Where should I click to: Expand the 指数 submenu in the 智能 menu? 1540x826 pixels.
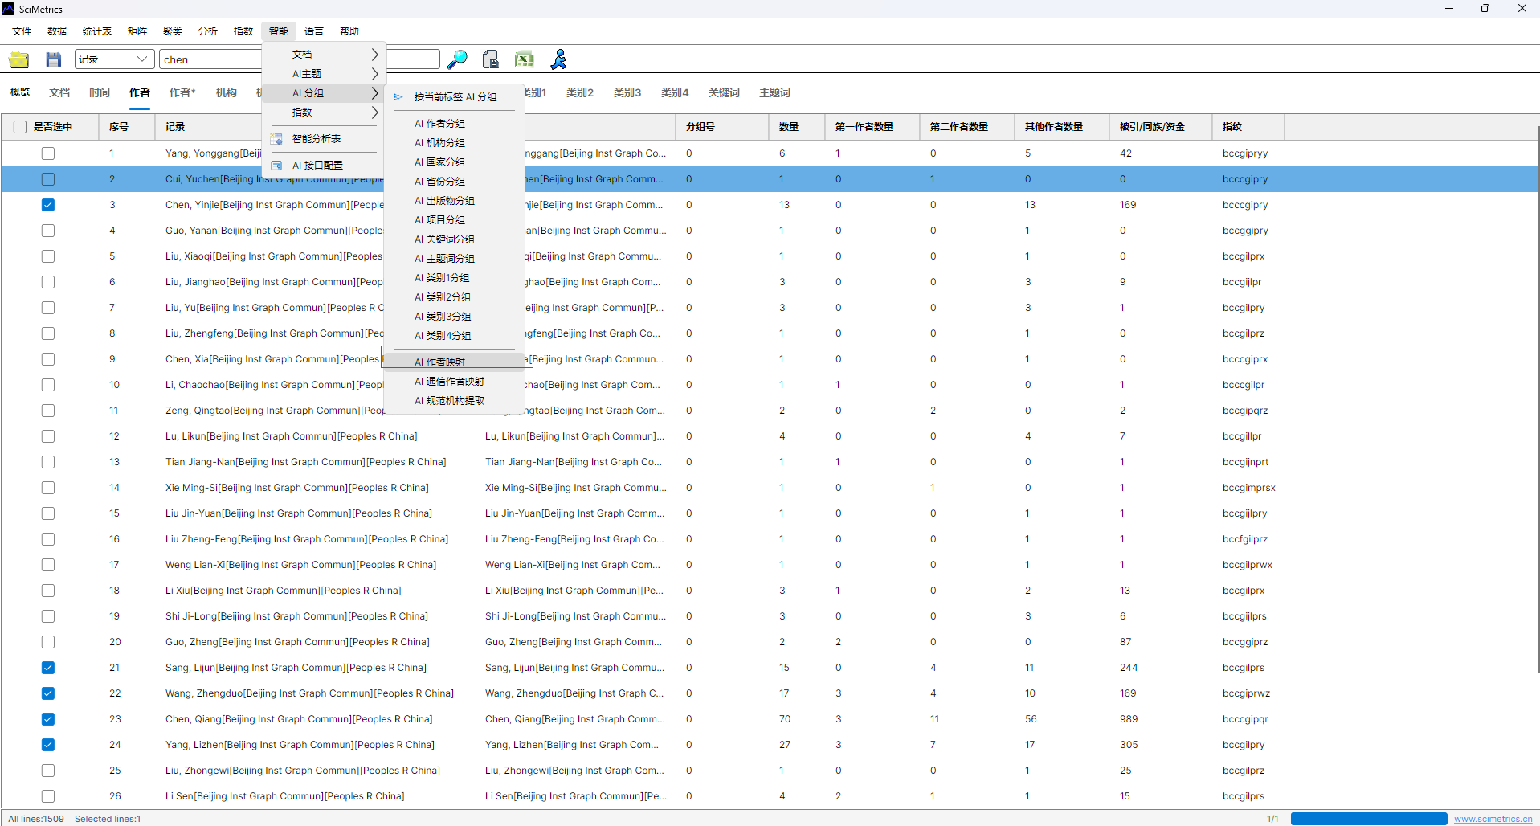pos(325,112)
